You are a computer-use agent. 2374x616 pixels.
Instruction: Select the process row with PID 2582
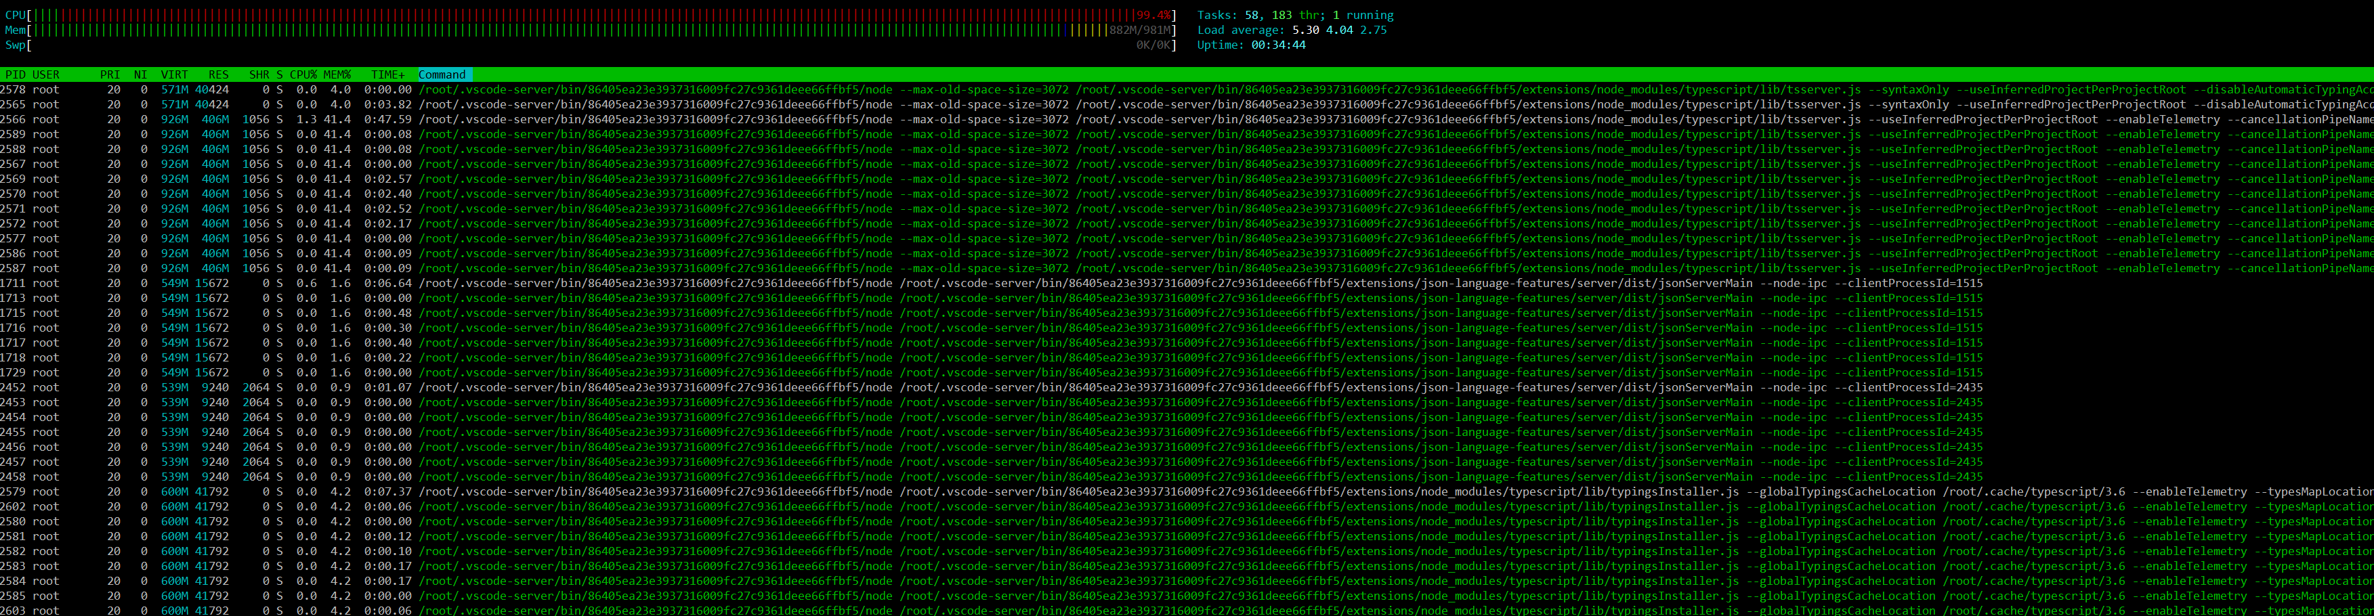tap(1187, 550)
